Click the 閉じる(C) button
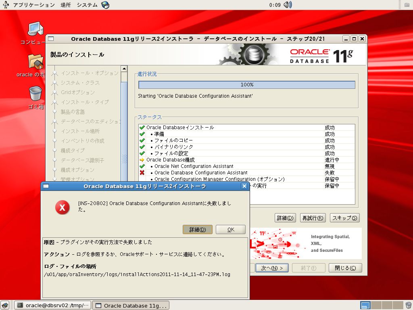Screen dimensions: 413x310 click(345, 268)
